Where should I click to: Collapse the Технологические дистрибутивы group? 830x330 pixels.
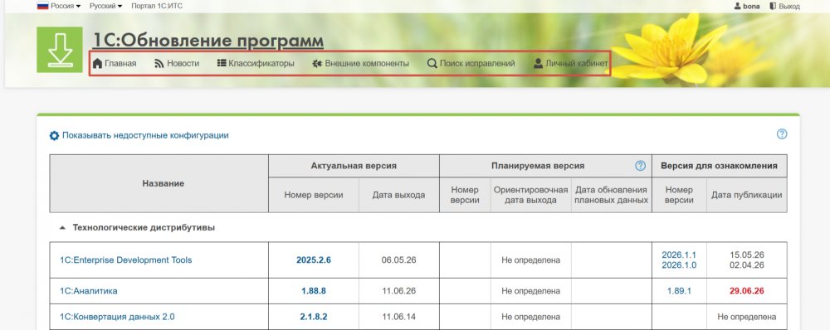[62, 228]
